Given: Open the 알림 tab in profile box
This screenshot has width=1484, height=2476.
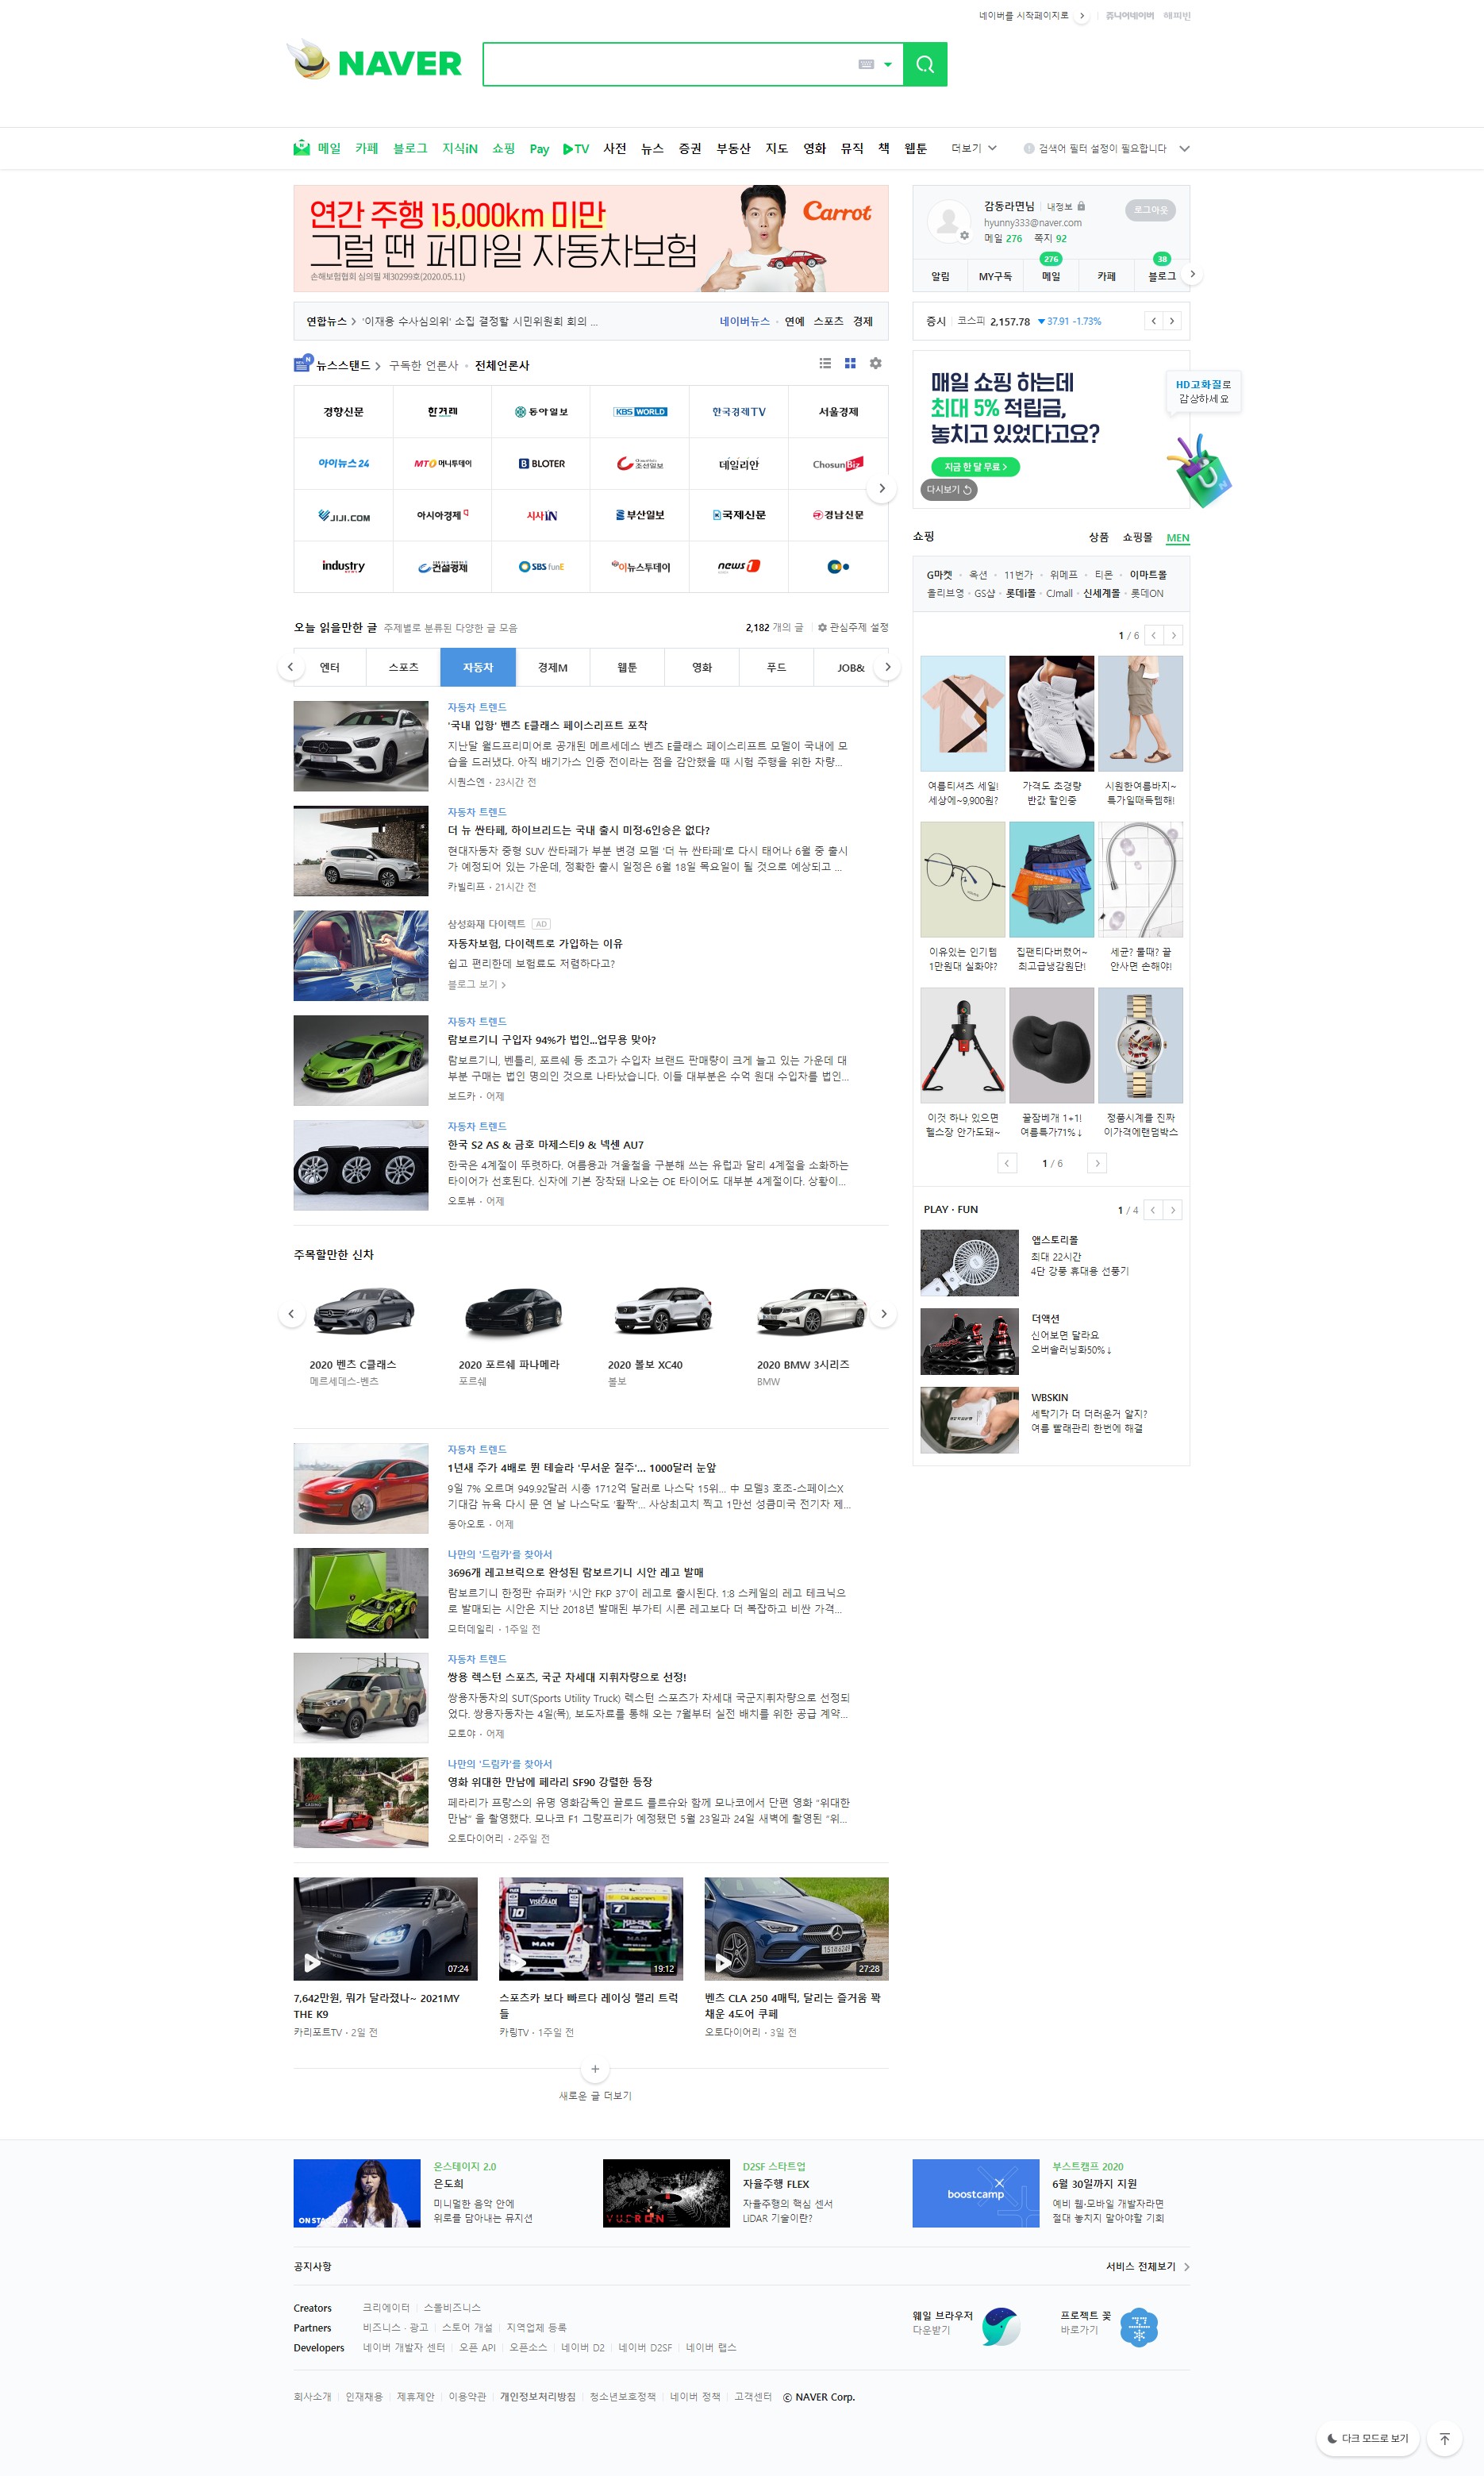Looking at the screenshot, I should (x=940, y=276).
